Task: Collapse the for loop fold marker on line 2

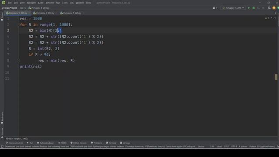Action: 18,25
